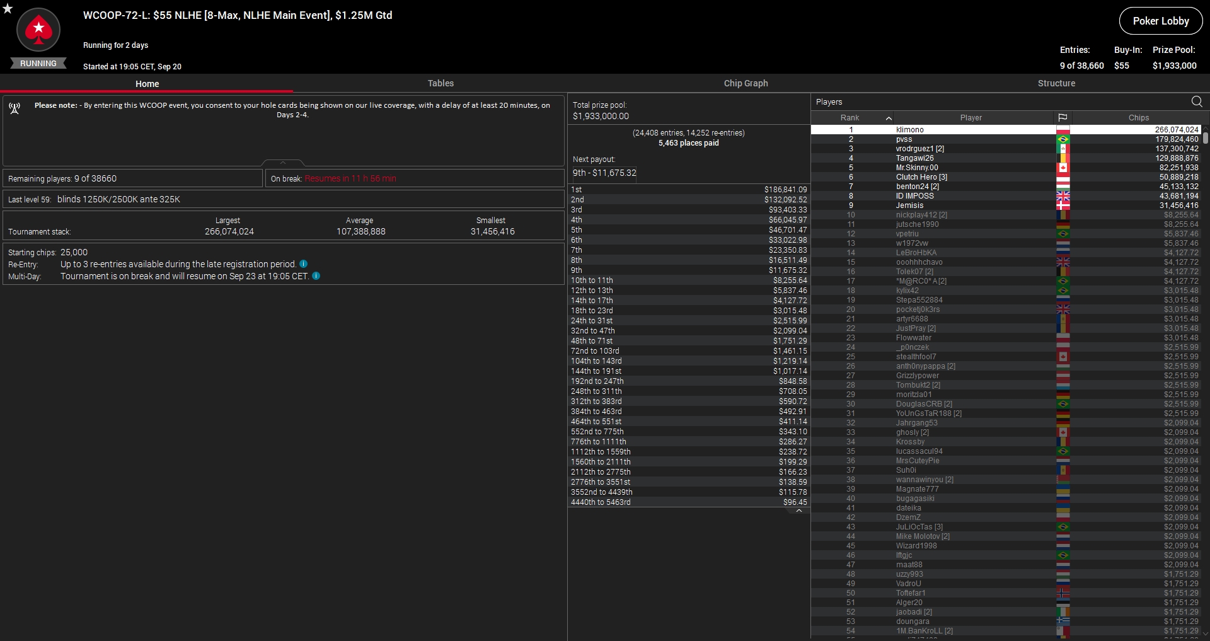Click scrollbar down arrow in players list
1210x641 pixels.
1206,634
